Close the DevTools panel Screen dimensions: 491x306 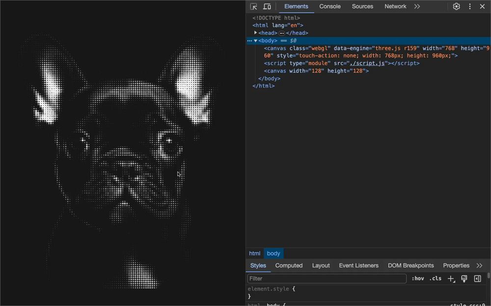(482, 6)
